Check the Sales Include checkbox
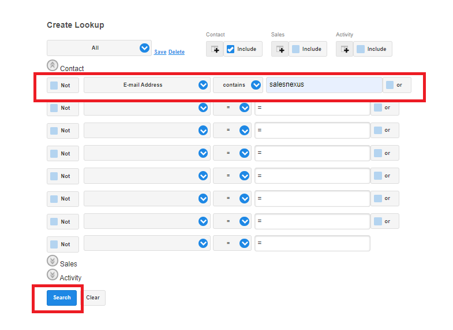The height and width of the screenshot is (330, 453). tap(295, 49)
